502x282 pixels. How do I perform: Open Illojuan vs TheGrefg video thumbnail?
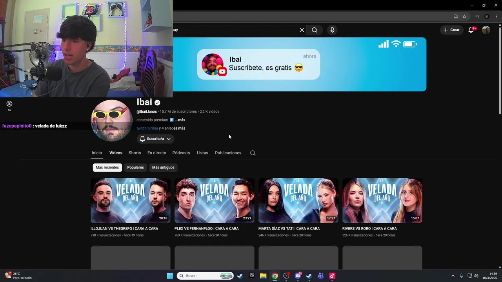pyautogui.click(x=131, y=201)
